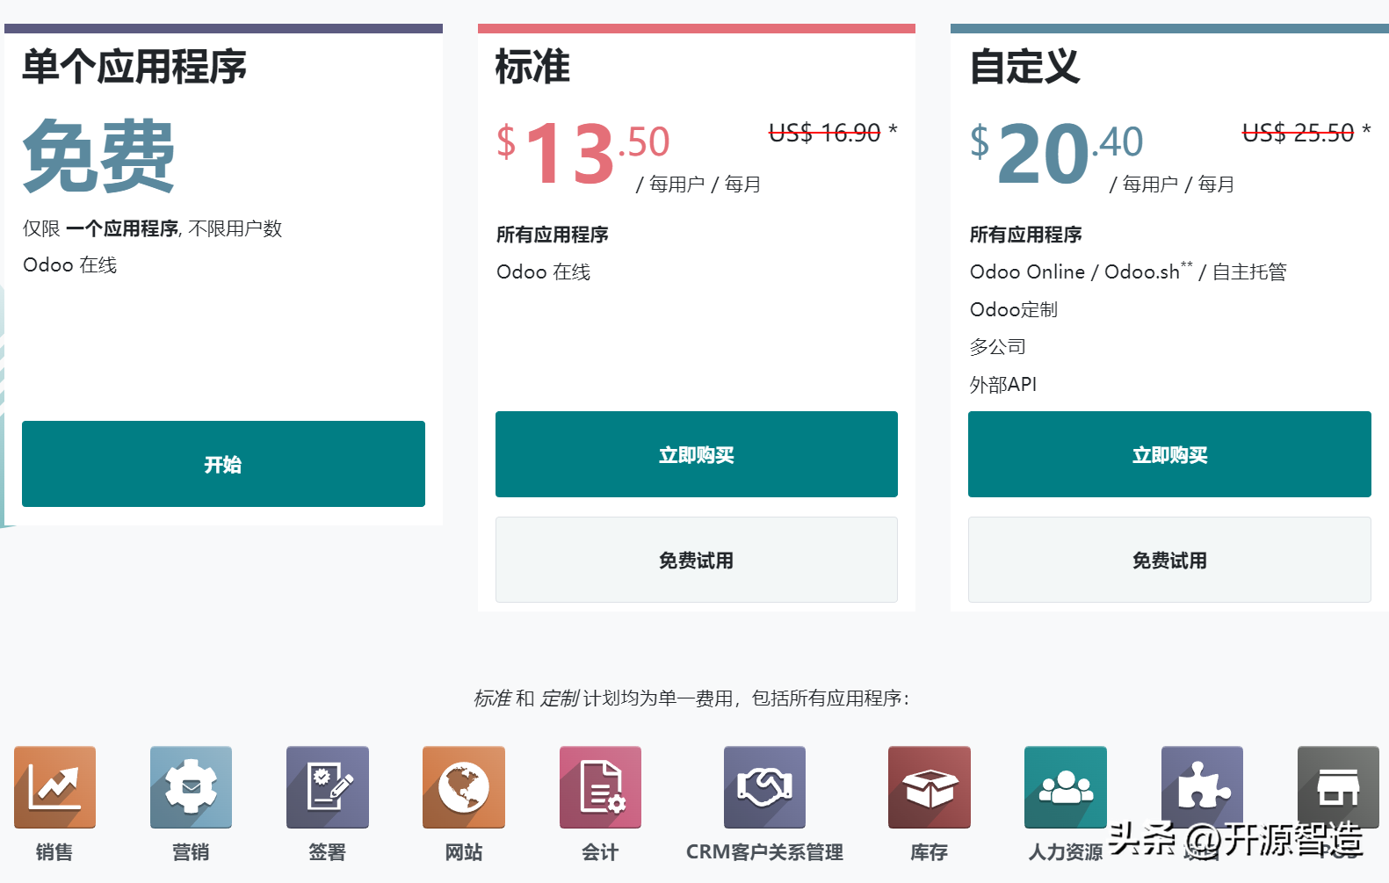Select the 签署 sign document icon

328,787
